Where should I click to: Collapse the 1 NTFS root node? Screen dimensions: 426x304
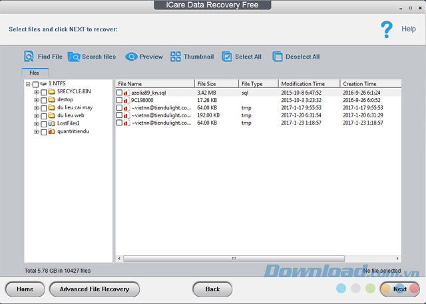click(x=28, y=84)
